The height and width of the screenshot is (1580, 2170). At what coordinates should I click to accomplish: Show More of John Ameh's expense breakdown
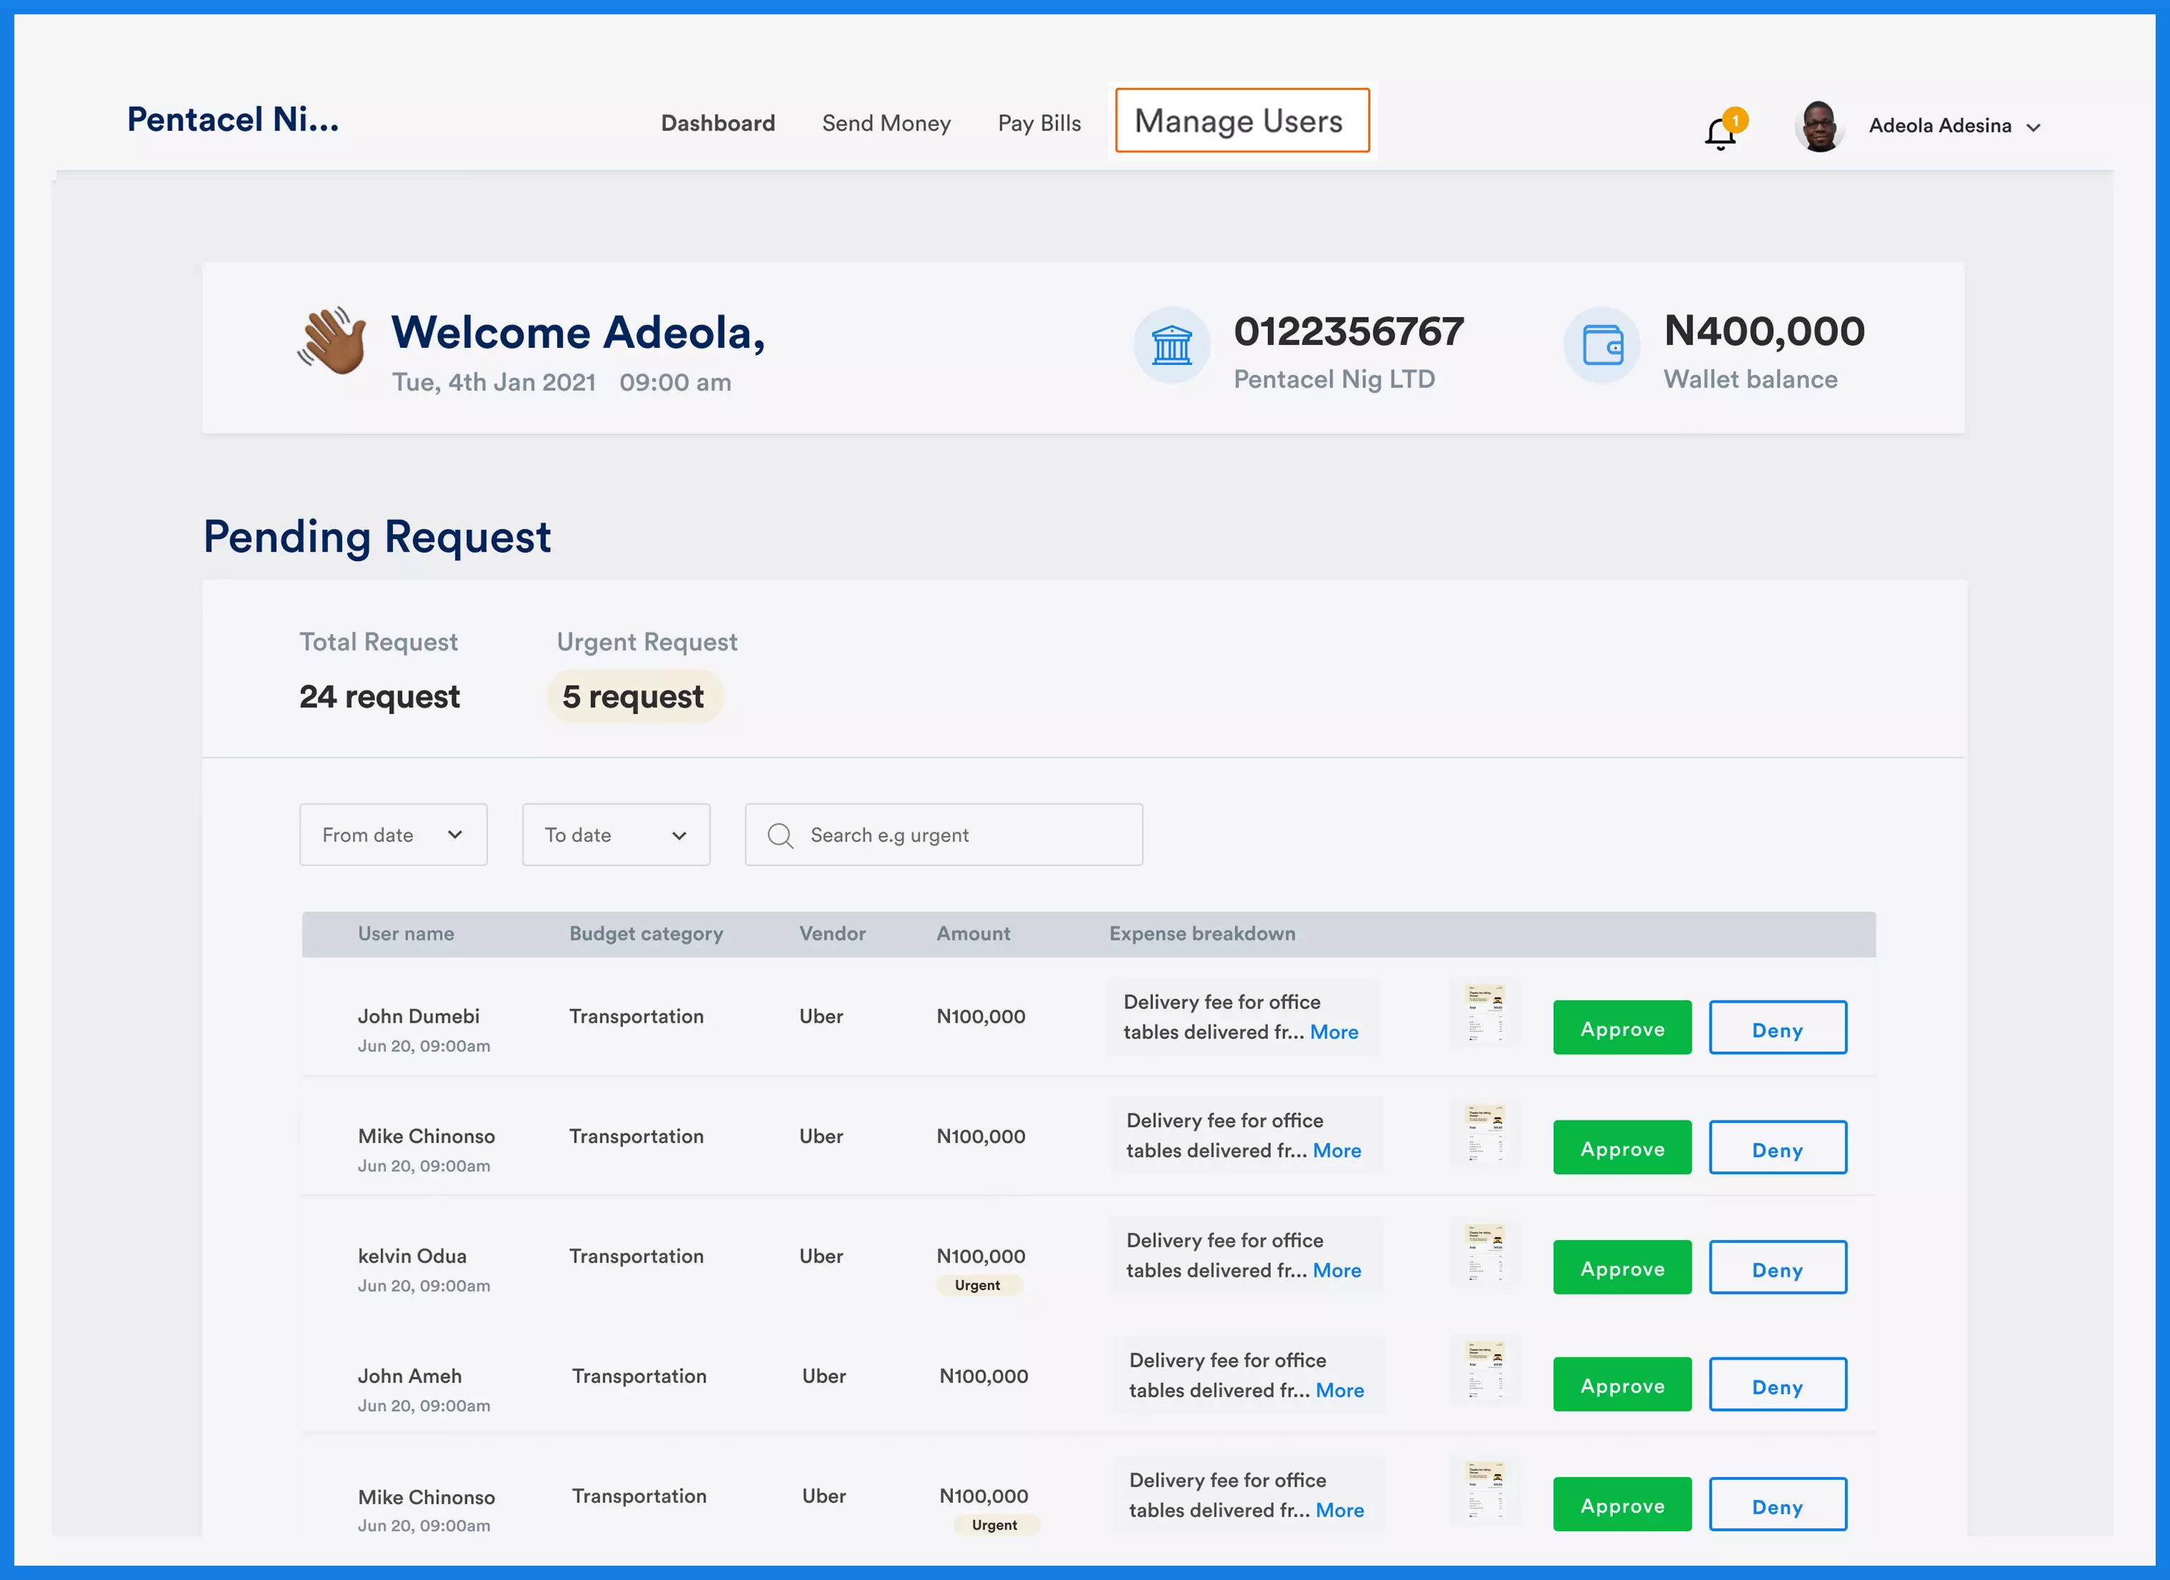(1340, 1390)
